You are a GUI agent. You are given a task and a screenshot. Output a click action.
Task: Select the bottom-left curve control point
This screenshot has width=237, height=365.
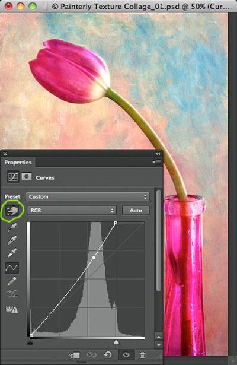[31, 335]
